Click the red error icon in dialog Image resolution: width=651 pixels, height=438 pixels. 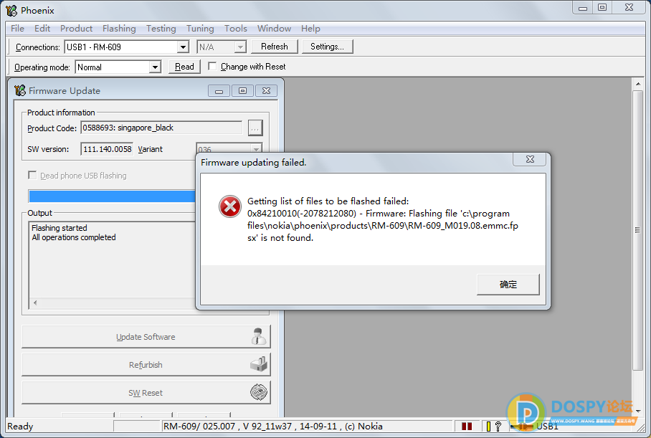(230, 206)
